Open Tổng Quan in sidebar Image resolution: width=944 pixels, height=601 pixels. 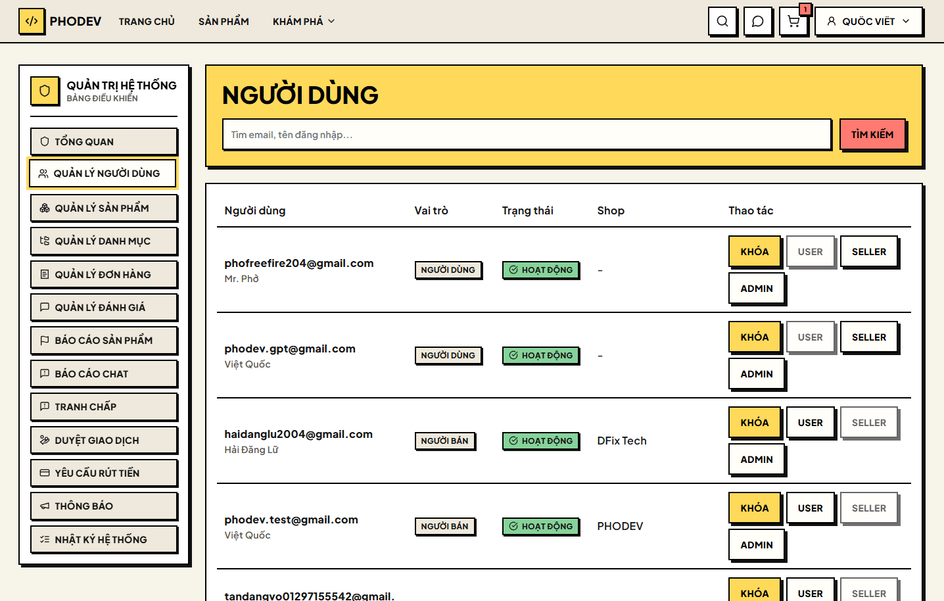coord(104,141)
